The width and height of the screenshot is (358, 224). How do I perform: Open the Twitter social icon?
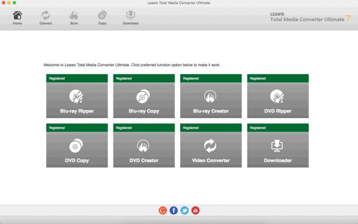[x=184, y=211]
